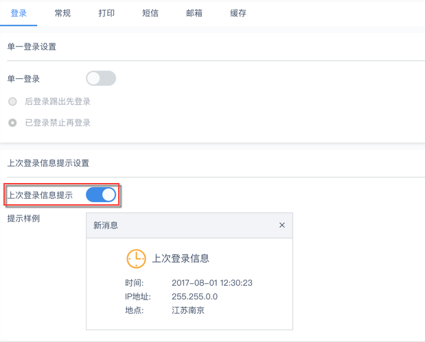Disable the 上次登录信息提示 switch
425x342 pixels.
pos(101,195)
